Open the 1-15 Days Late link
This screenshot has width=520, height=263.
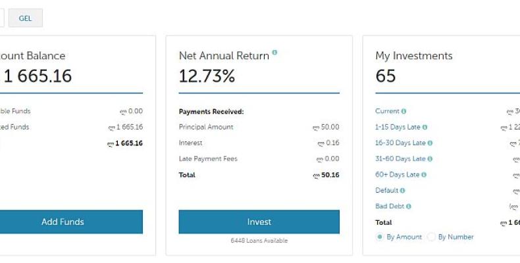(397, 128)
